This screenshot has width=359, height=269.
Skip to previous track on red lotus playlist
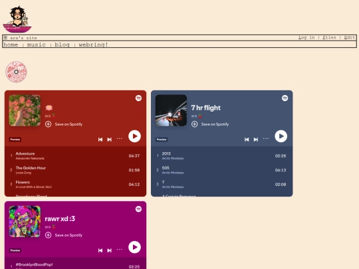(100, 139)
